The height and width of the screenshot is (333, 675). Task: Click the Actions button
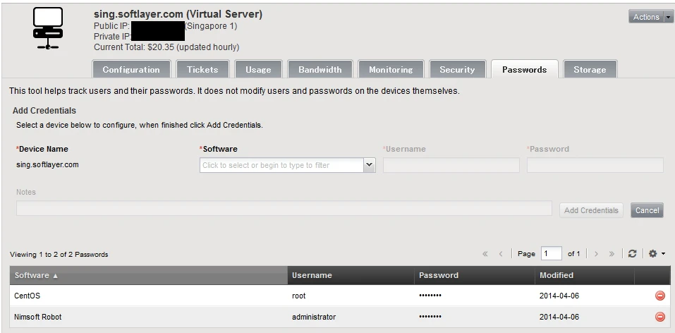coord(646,17)
